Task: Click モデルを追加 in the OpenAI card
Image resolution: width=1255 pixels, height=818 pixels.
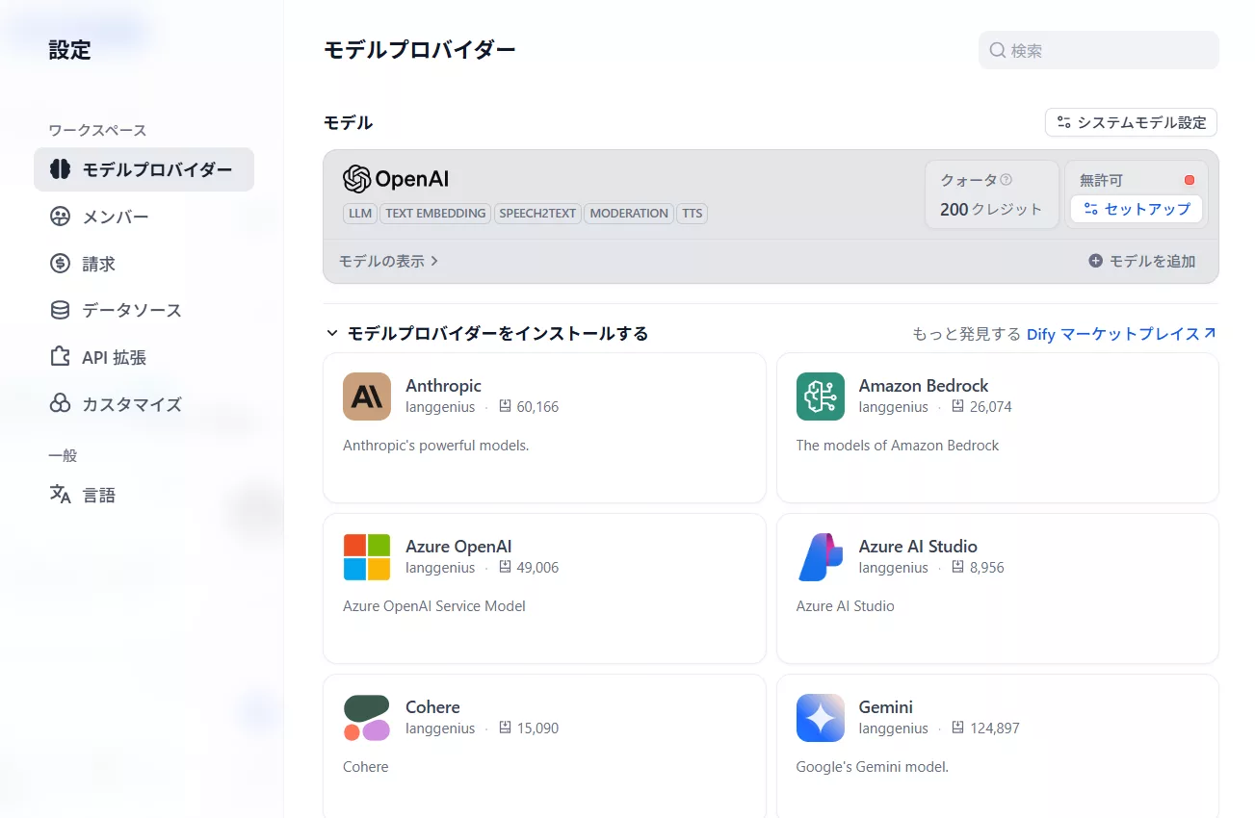Action: pos(1141,261)
